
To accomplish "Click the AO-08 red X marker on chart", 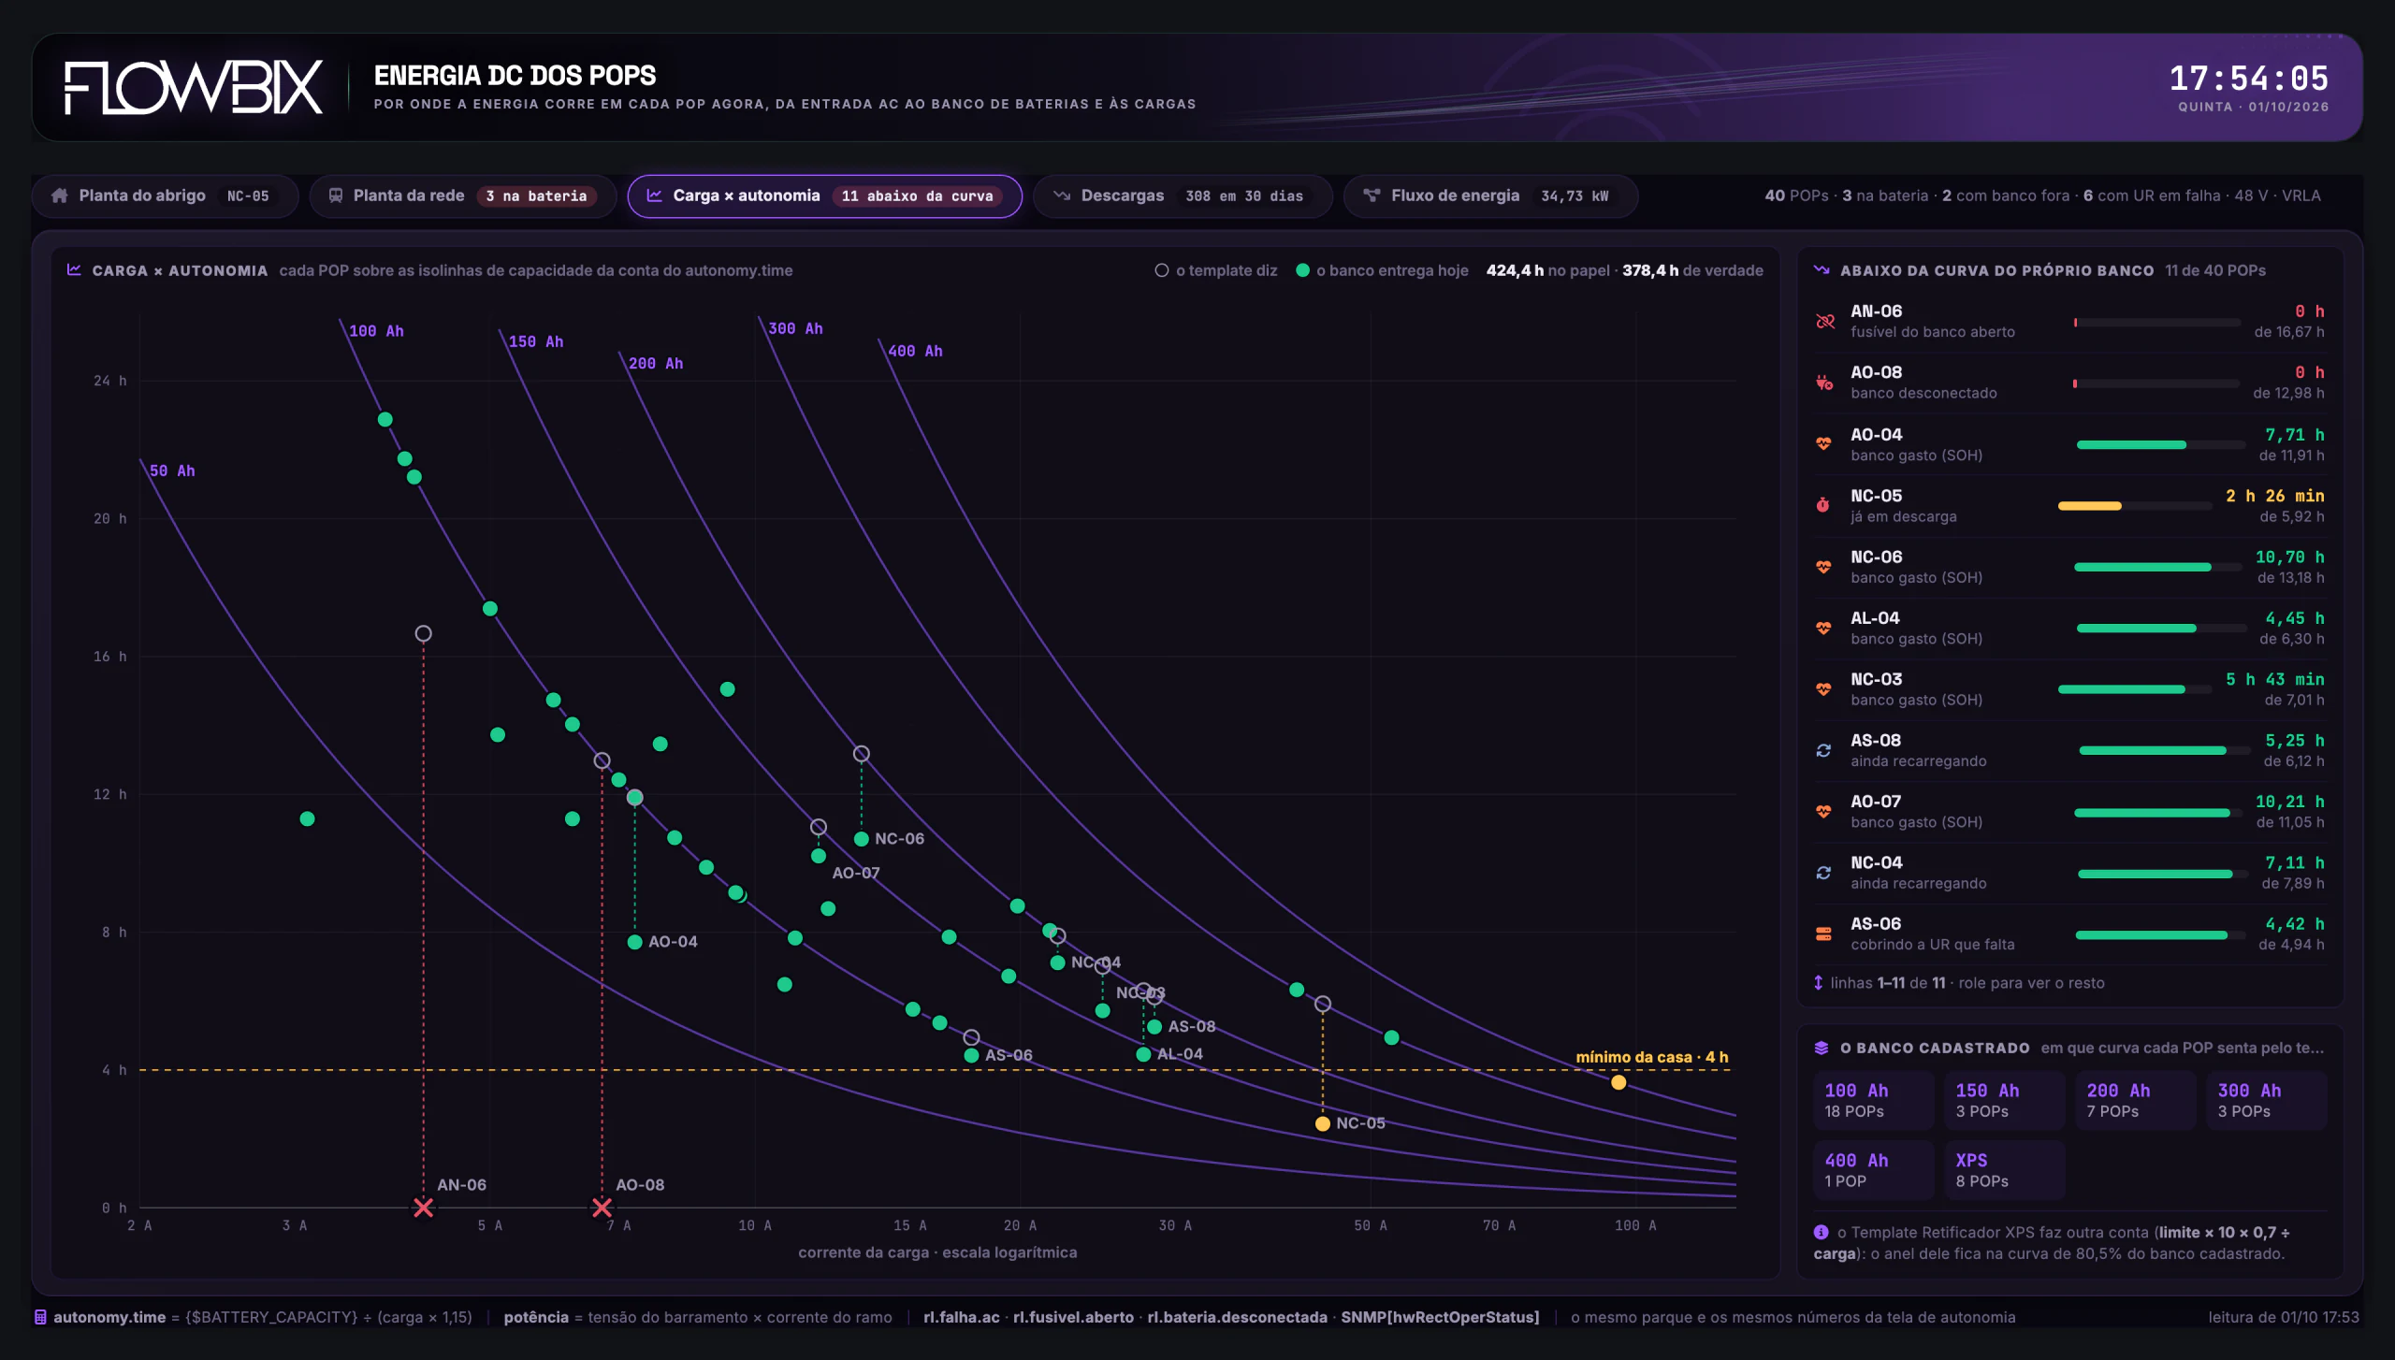I will pyautogui.click(x=602, y=1208).
